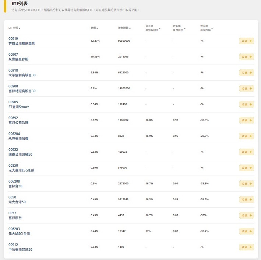The height and width of the screenshot is (260, 261).
Task: Add 00900 富邦特選高股息30 to favorites
Action: pos(247,89)
